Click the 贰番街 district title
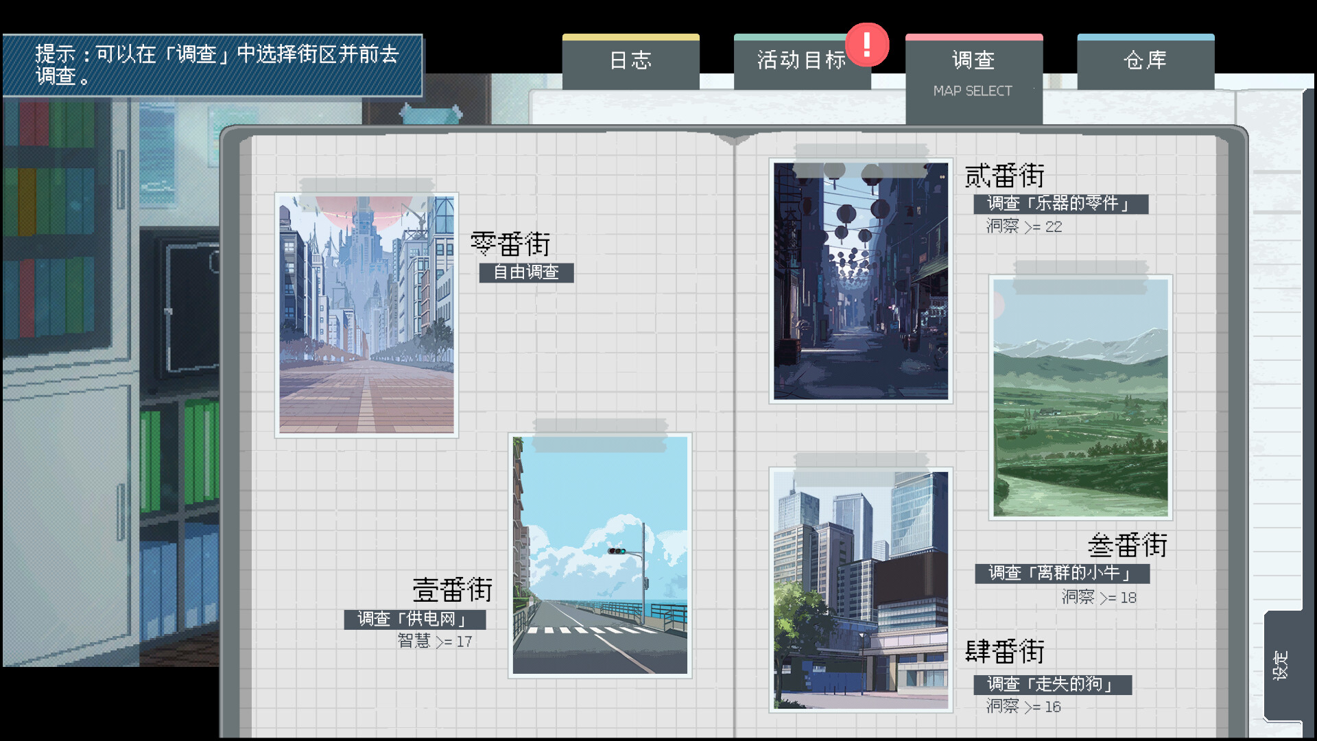Image resolution: width=1317 pixels, height=741 pixels. point(1004,176)
